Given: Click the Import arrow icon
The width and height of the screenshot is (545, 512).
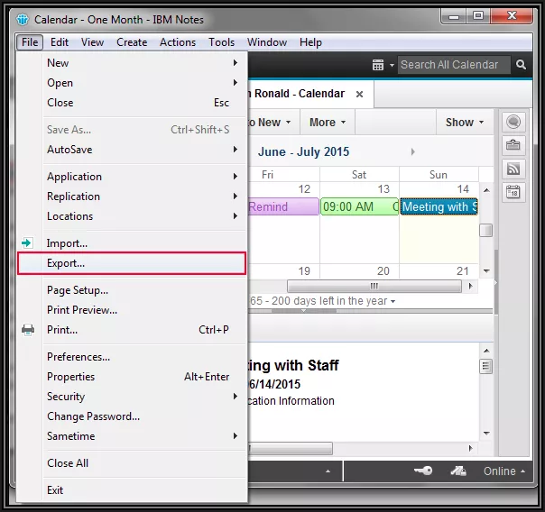Looking at the screenshot, I should tap(27, 243).
